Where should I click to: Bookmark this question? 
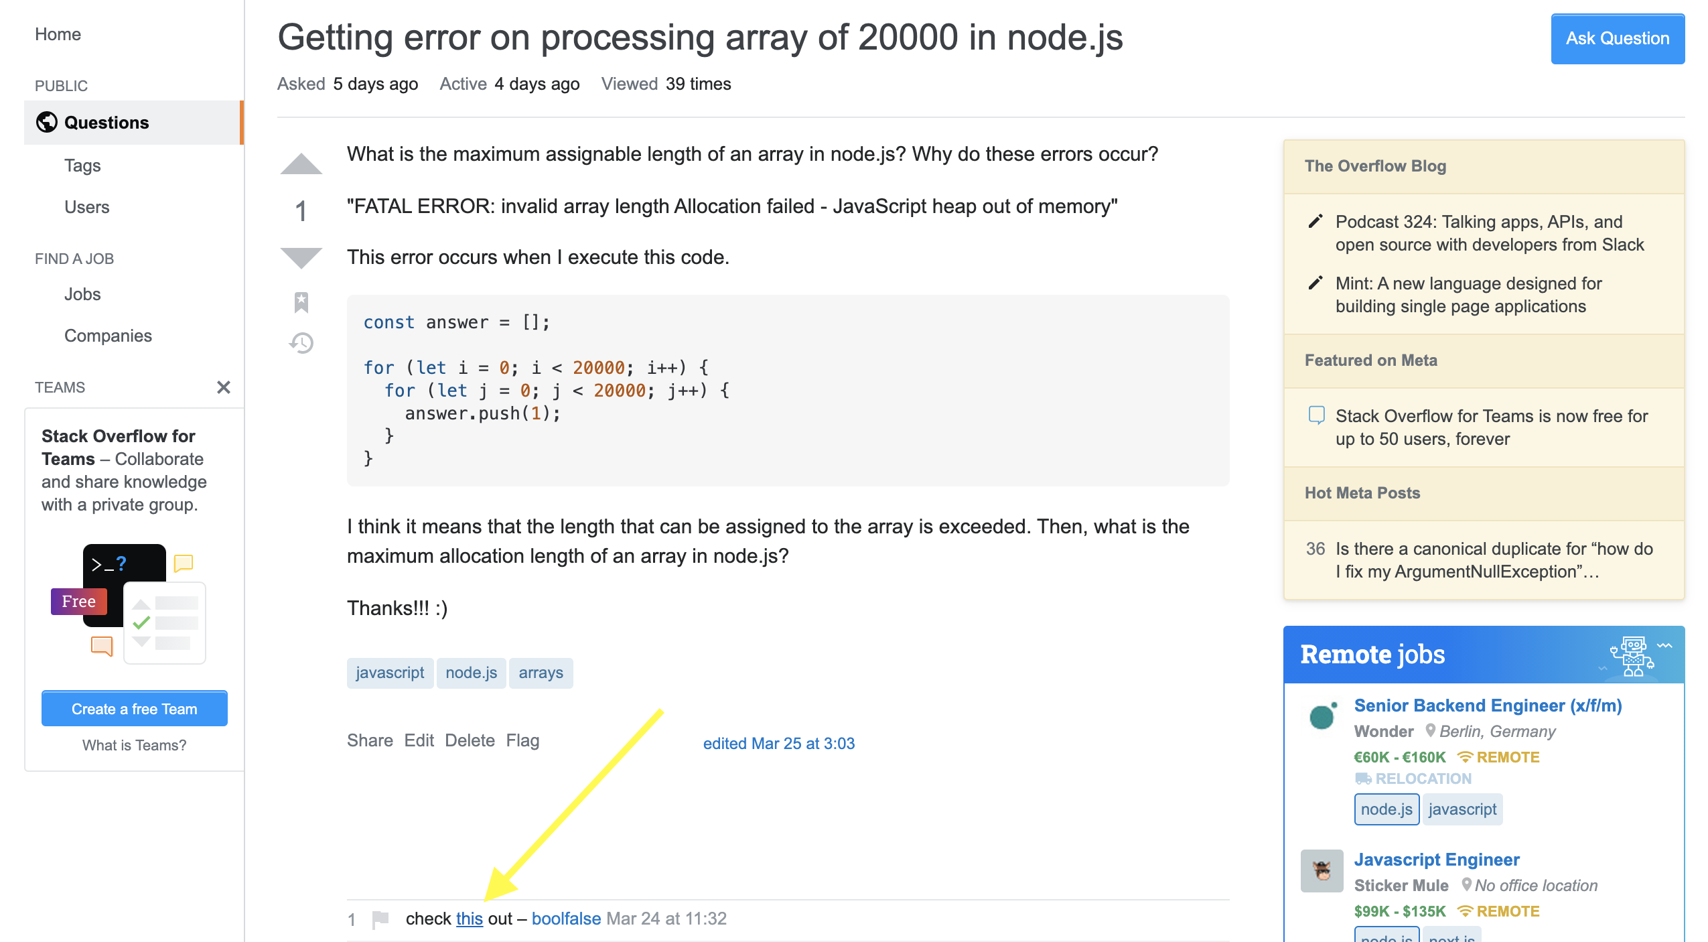coord(301,302)
